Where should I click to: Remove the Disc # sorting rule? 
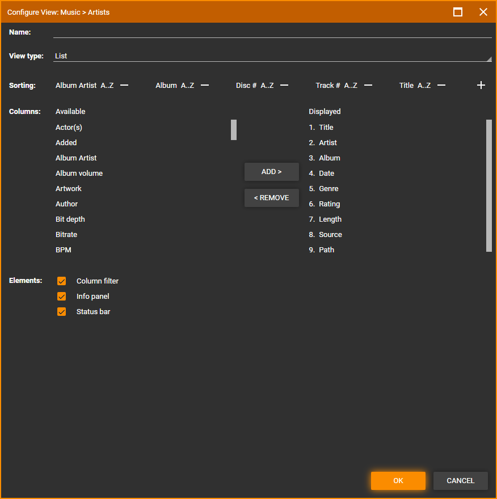click(284, 86)
